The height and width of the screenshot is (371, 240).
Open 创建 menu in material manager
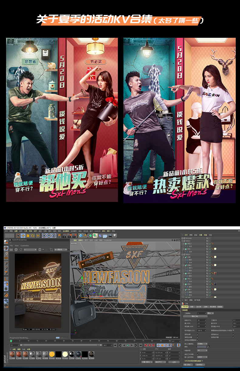14,349
